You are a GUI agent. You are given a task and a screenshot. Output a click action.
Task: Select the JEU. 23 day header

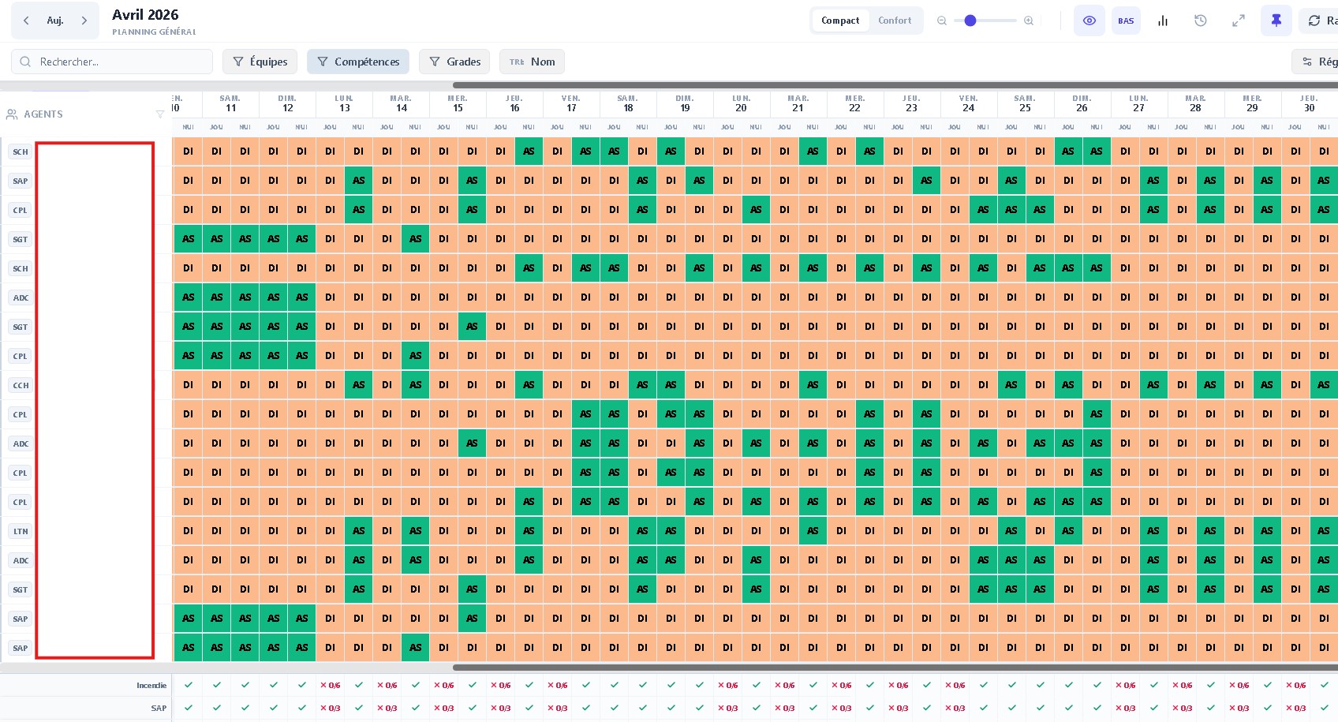point(912,103)
